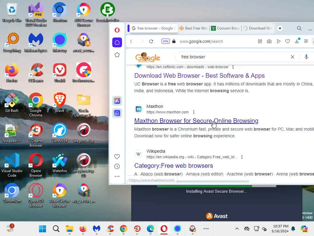The width and height of the screenshot is (314, 236).
Task: Click the Avast installer progress bar
Action: click(x=216, y=186)
